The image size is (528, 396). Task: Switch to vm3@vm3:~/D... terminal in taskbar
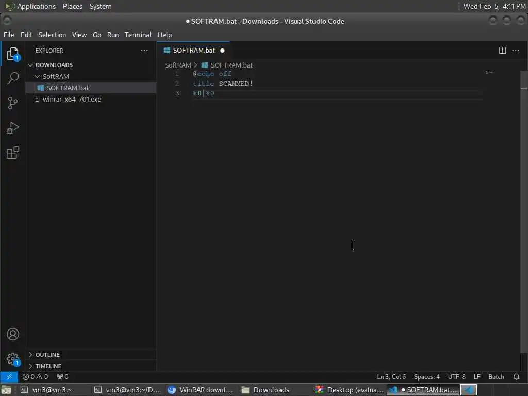[128, 390]
